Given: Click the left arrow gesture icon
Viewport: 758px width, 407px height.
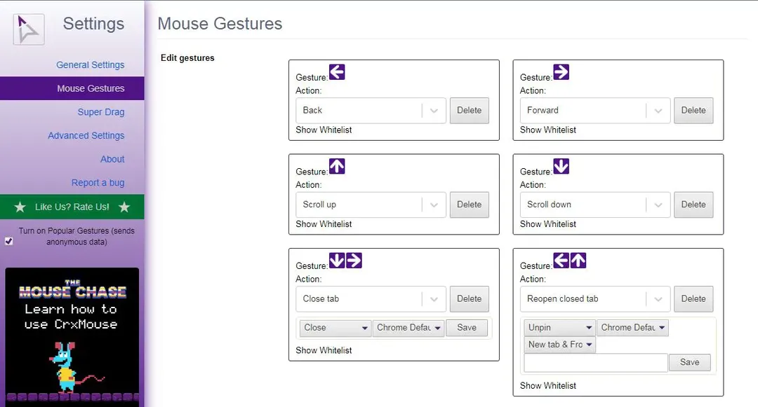Looking at the screenshot, I should [337, 72].
